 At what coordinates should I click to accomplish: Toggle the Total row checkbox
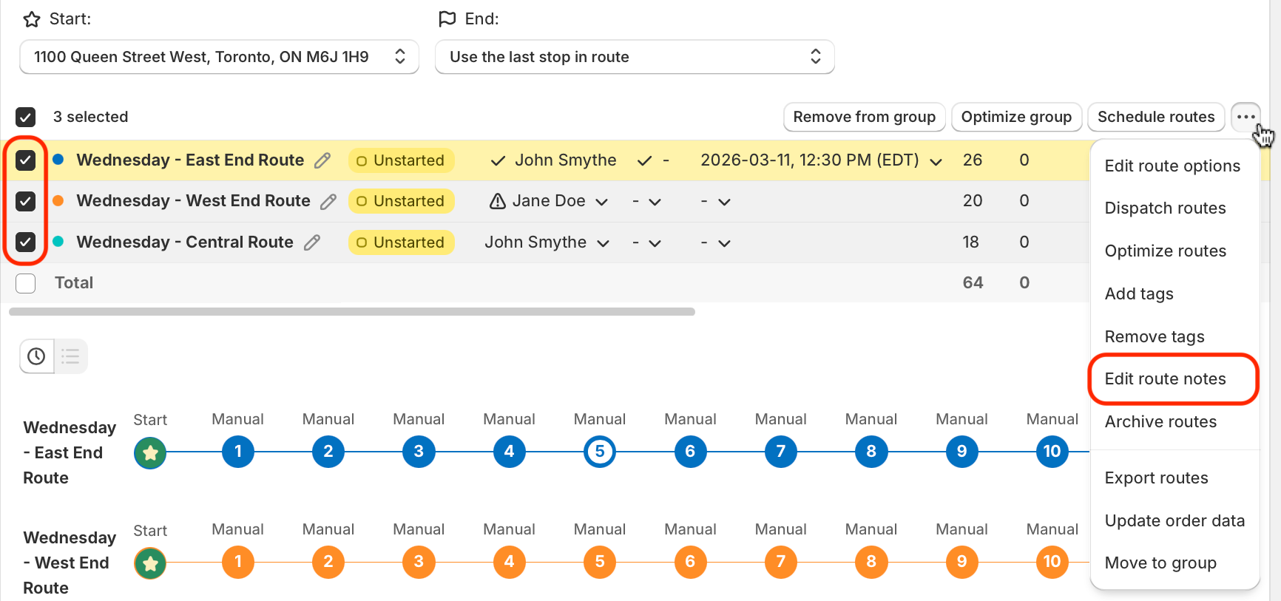point(26,283)
